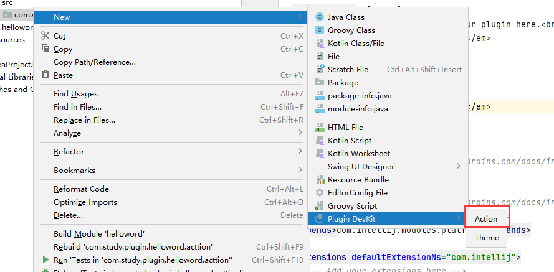
Task: Expand the Analyze submenu arrow
Action: click(x=300, y=133)
